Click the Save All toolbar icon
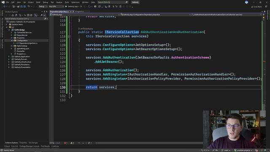 pyautogui.click(x=24, y=7)
